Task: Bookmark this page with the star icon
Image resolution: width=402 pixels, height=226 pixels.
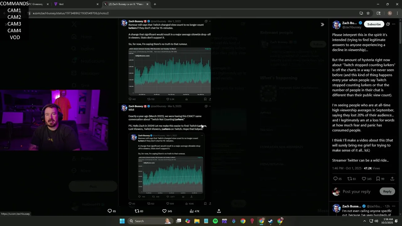Action: point(368,13)
